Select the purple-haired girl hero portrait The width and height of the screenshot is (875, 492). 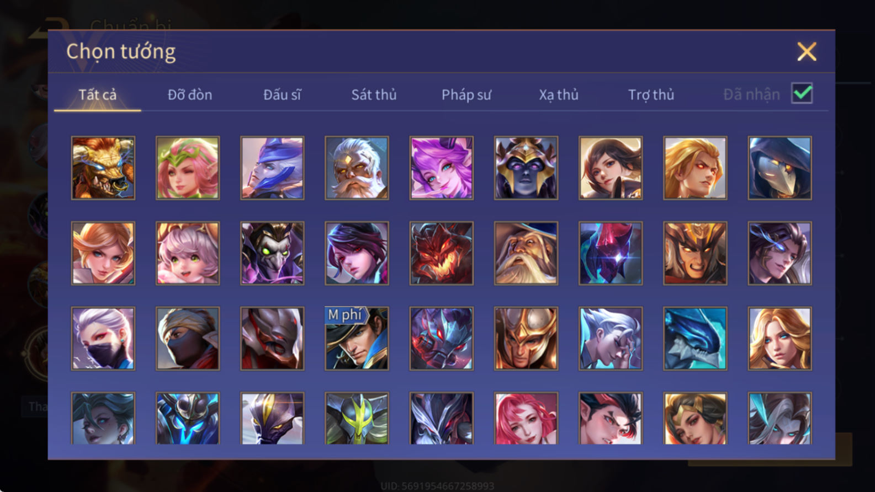point(441,168)
